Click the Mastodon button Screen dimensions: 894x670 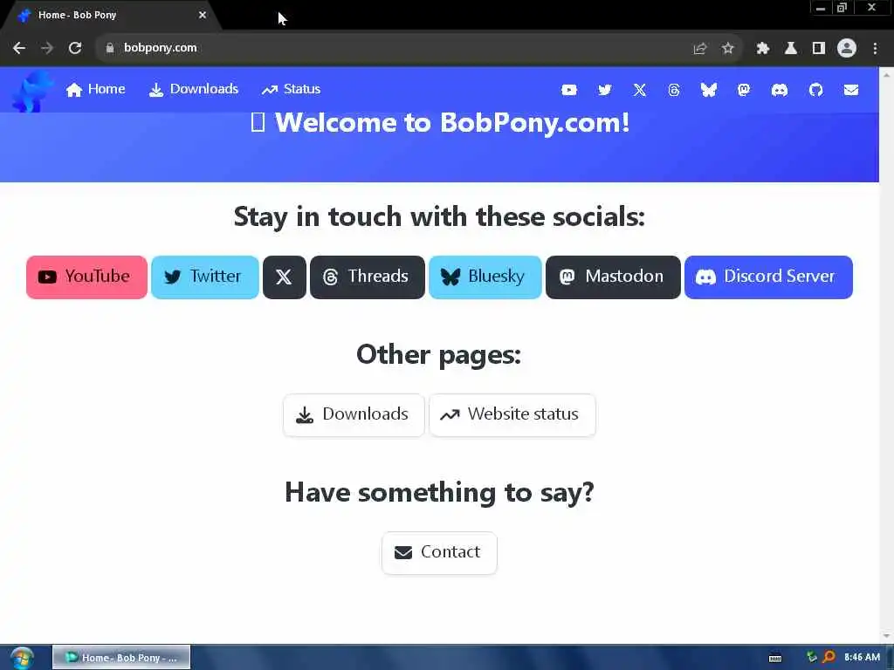tap(613, 277)
